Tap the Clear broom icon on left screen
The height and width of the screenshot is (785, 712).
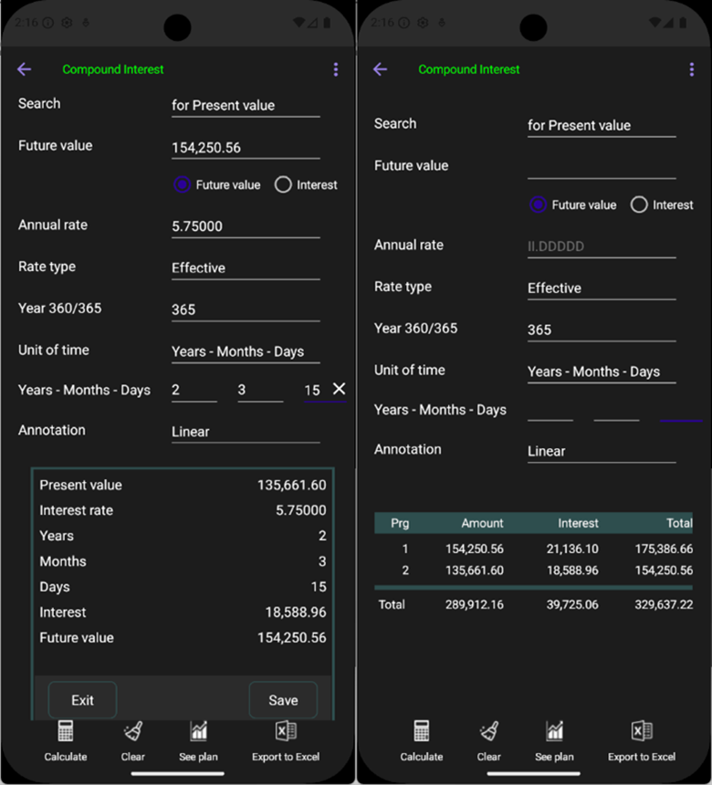tap(133, 731)
